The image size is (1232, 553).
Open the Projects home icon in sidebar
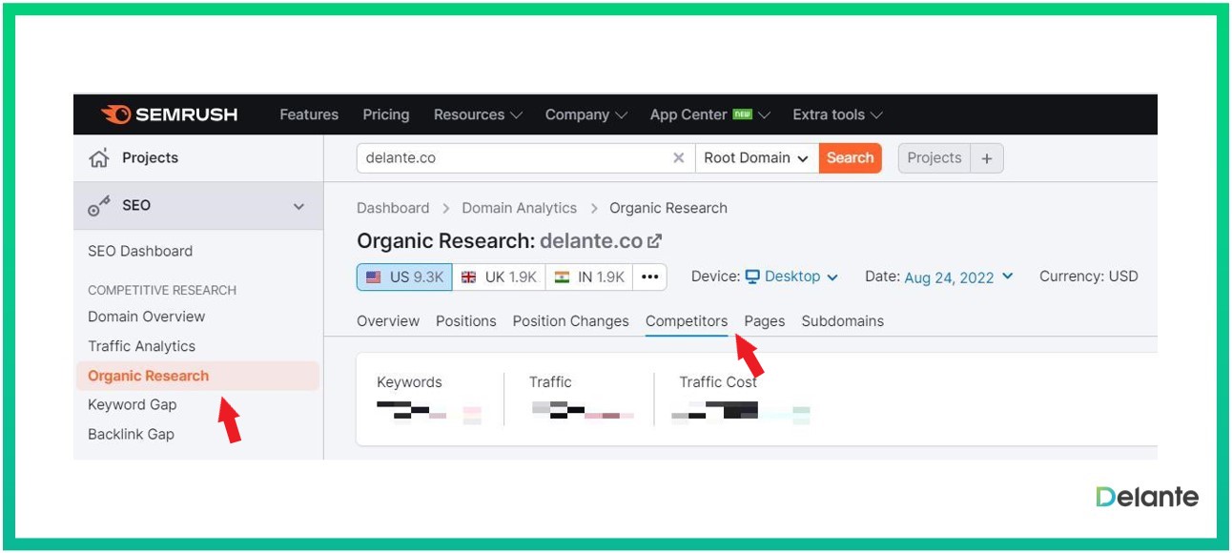[98, 158]
